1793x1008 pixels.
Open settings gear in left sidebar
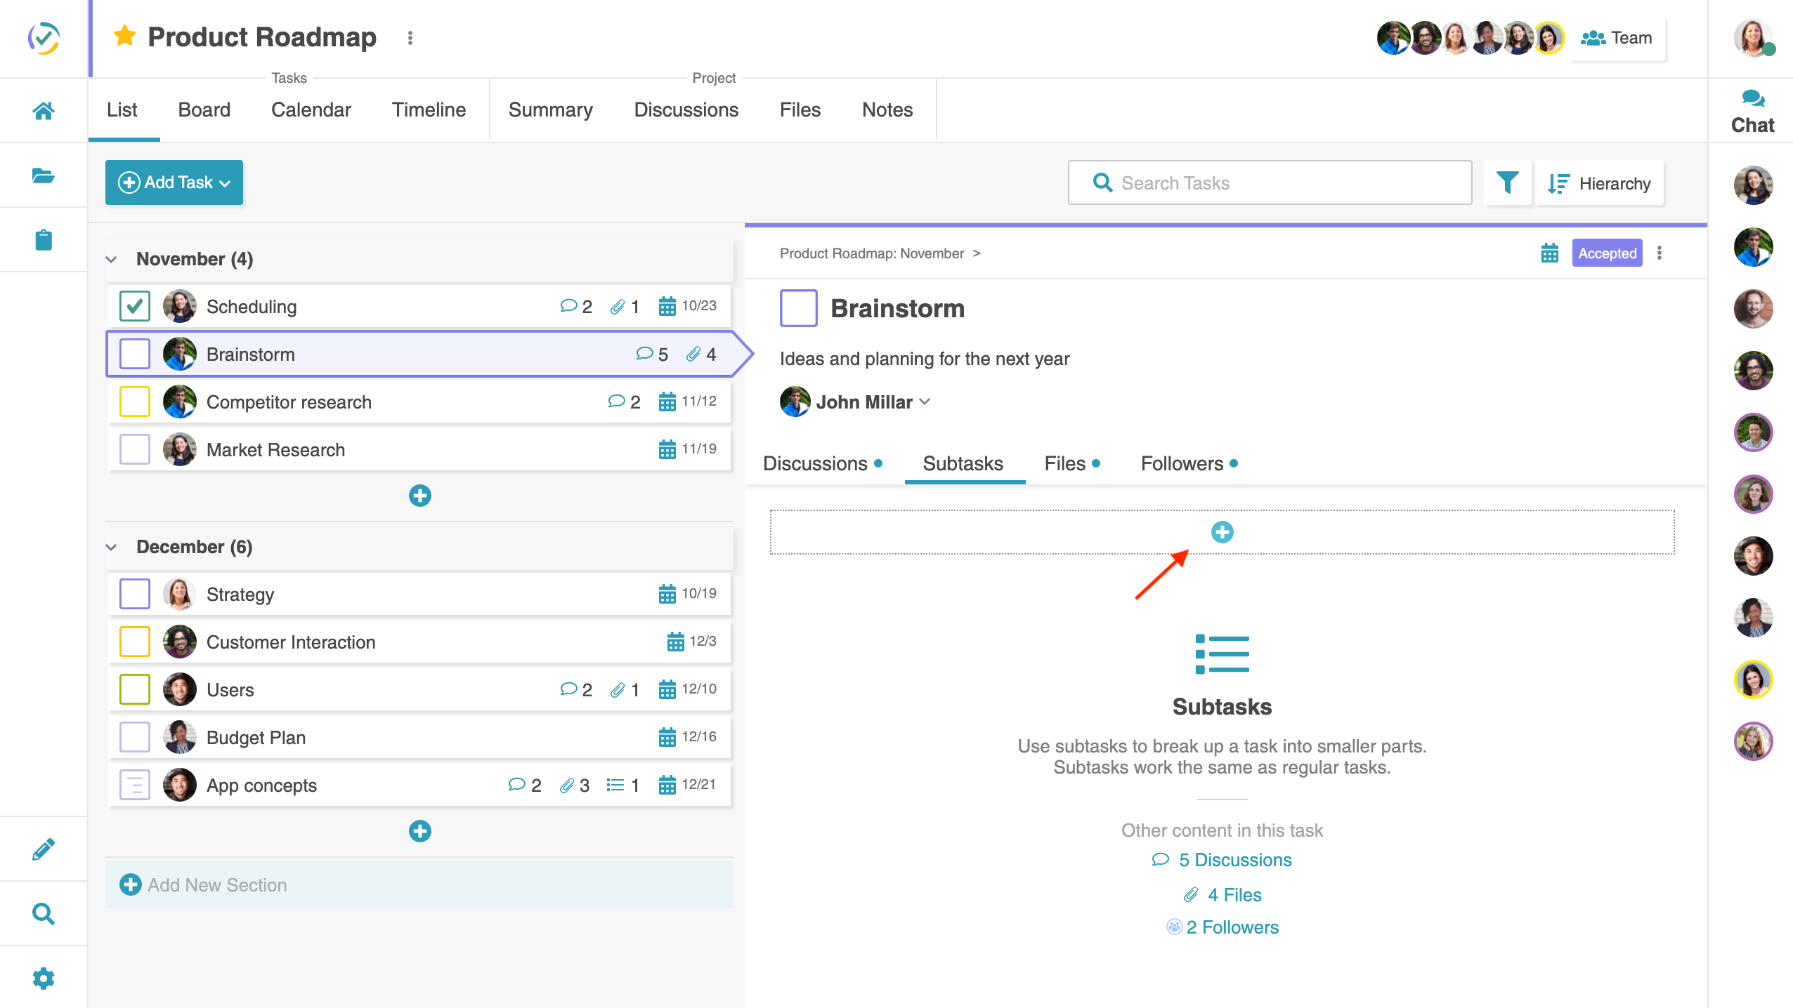(x=44, y=978)
